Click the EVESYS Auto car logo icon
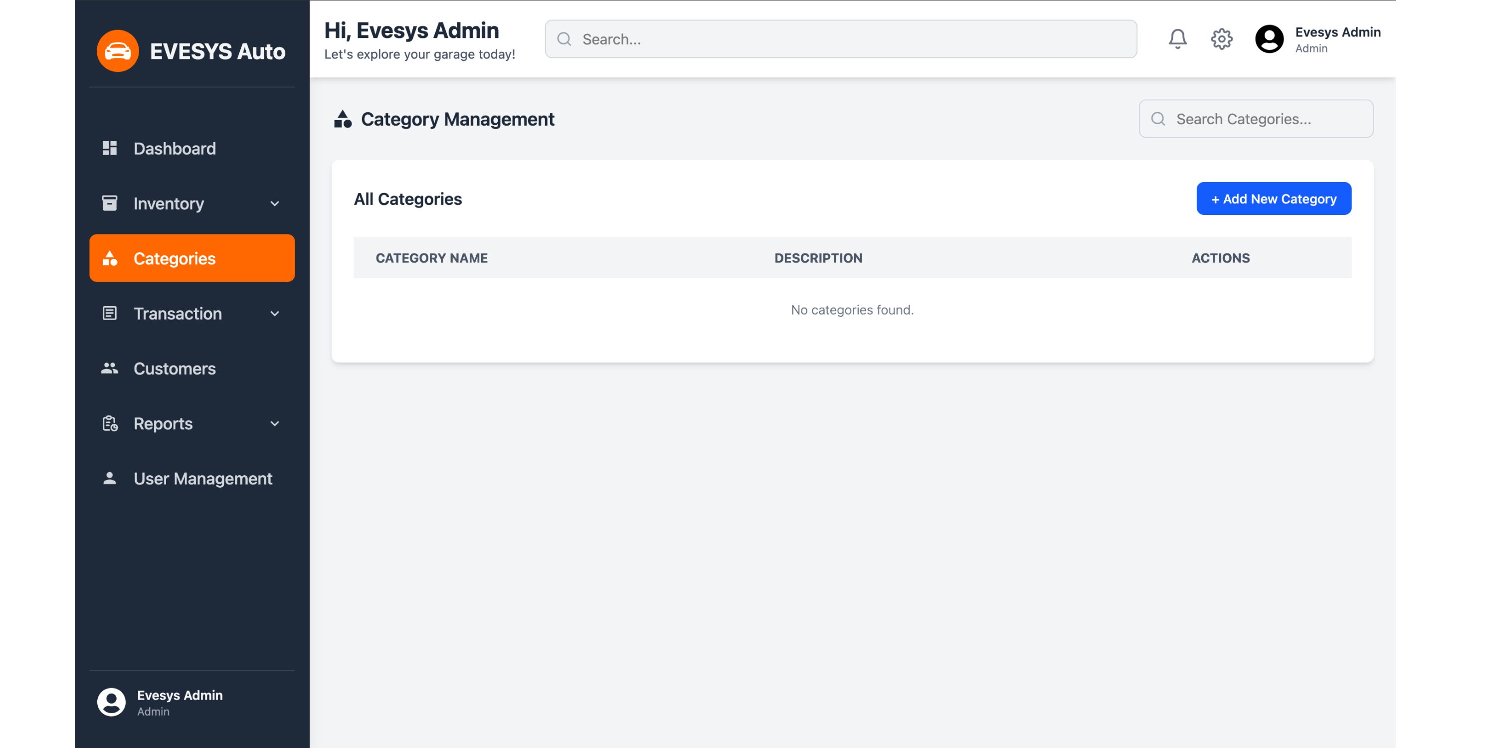1496x748 pixels. [x=117, y=51]
